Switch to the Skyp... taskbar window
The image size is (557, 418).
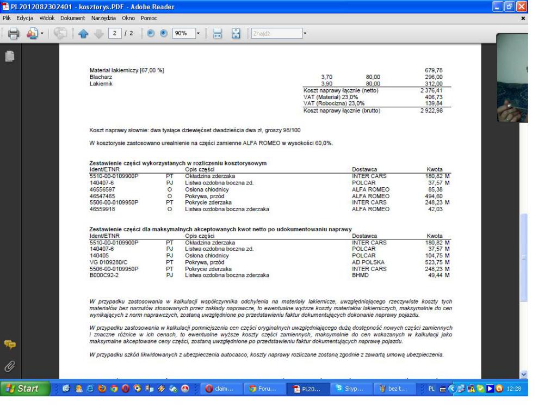tap(351, 389)
